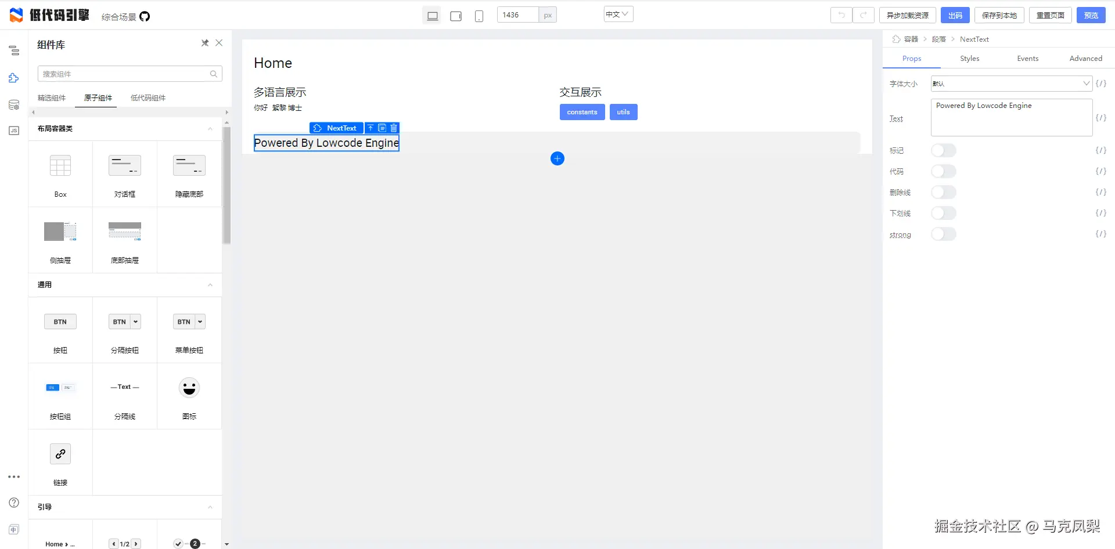Select parent node via NextText toolbar up-arrow

pos(371,128)
